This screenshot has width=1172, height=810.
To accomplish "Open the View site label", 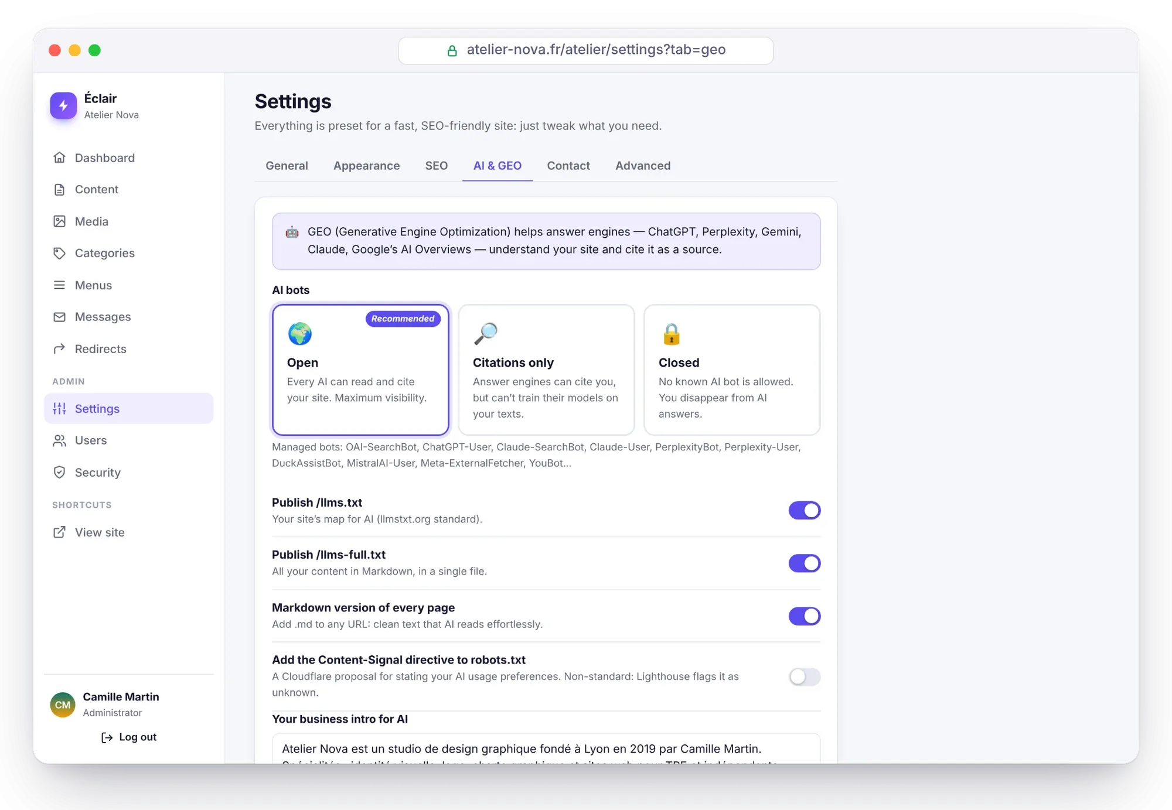I will pyautogui.click(x=100, y=532).
